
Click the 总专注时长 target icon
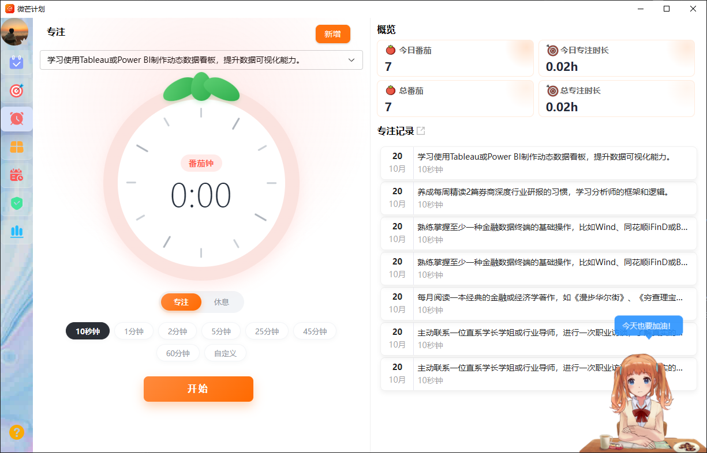(552, 90)
